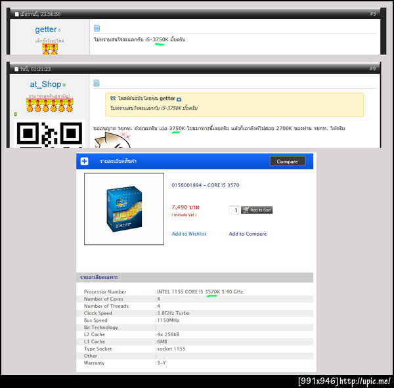
Task: Click the 'Type Socket' label
Action: (98, 349)
